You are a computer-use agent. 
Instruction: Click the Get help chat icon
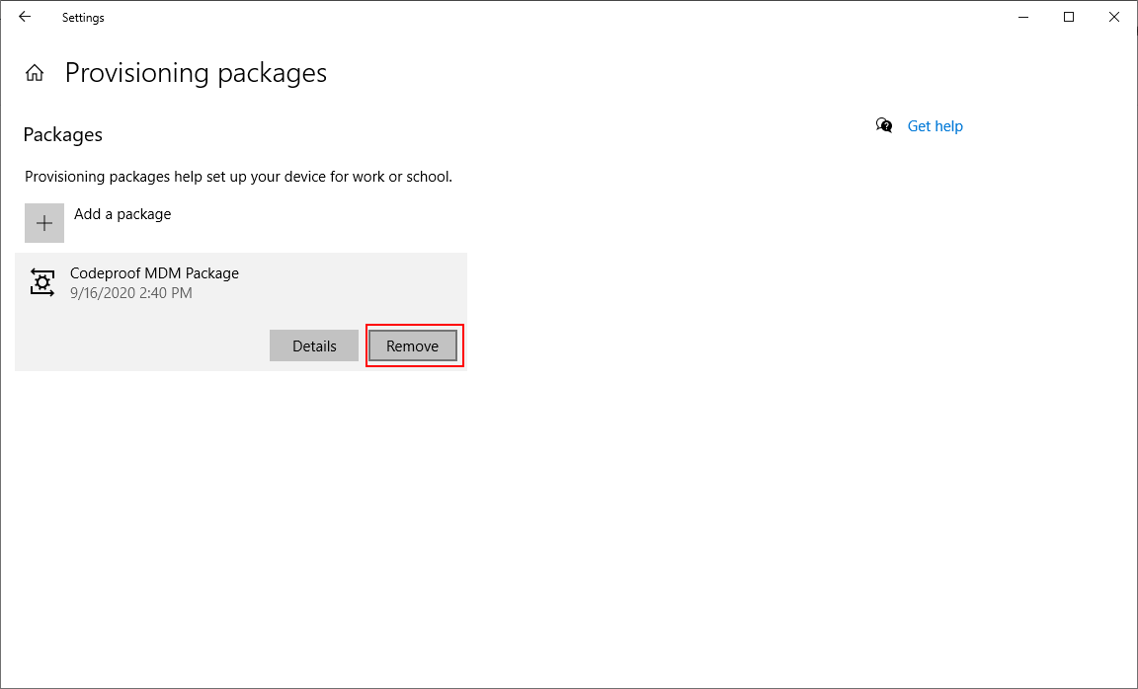point(884,125)
